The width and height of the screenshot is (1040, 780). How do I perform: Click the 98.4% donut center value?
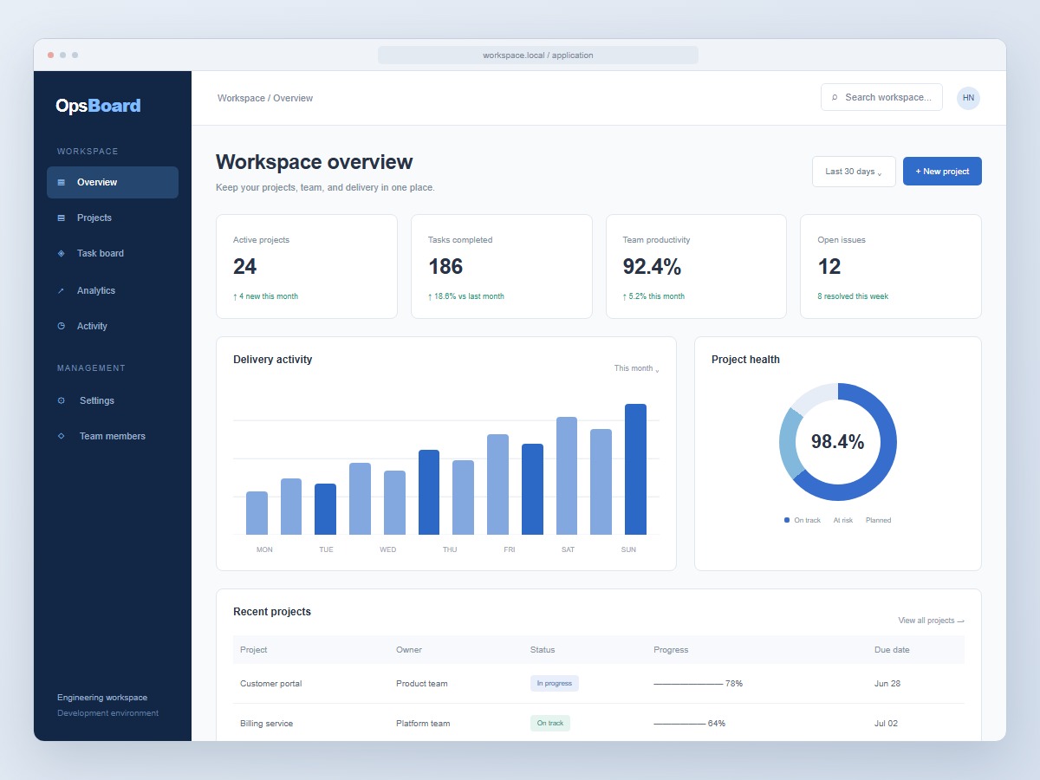[838, 442]
